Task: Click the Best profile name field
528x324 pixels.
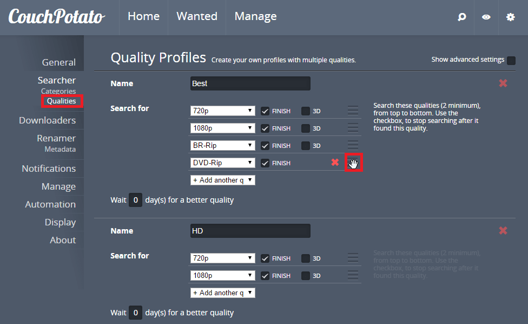Action: tap(250, 83)
